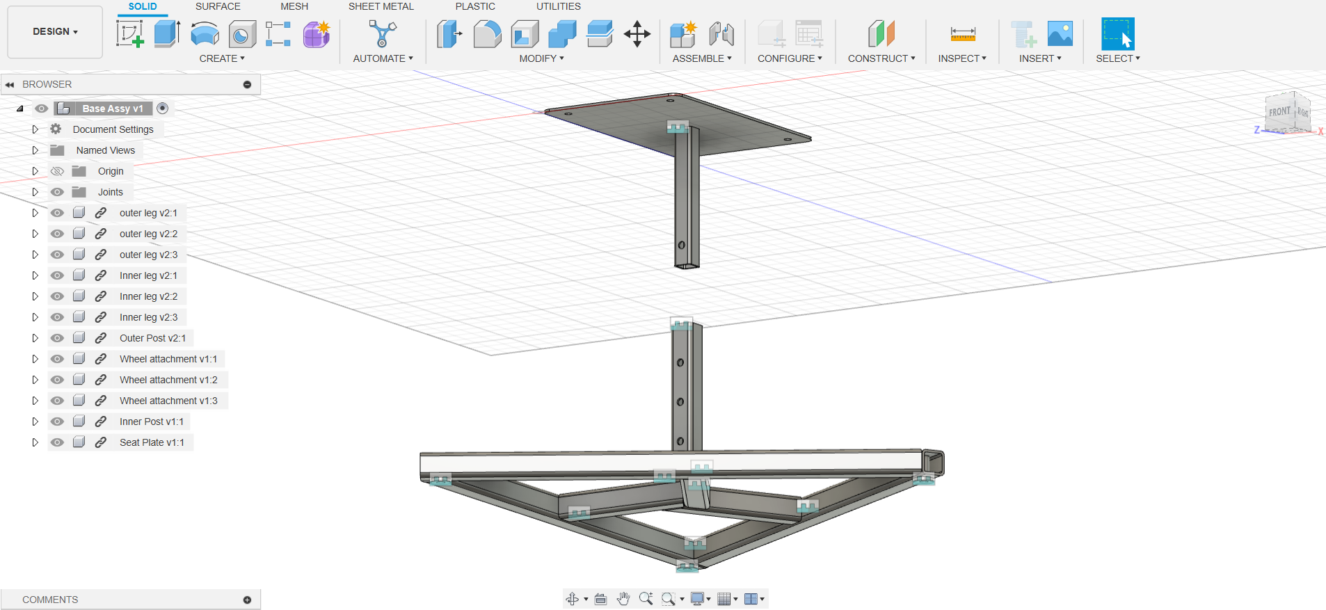Select the Press Pull tool

450,33
